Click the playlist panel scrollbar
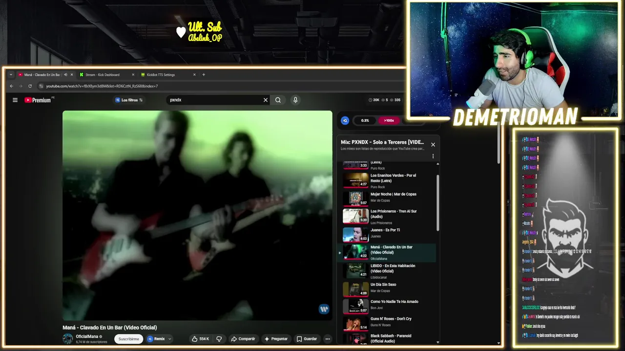The width and height of the screenshot is (625, 351). [437, 202]
